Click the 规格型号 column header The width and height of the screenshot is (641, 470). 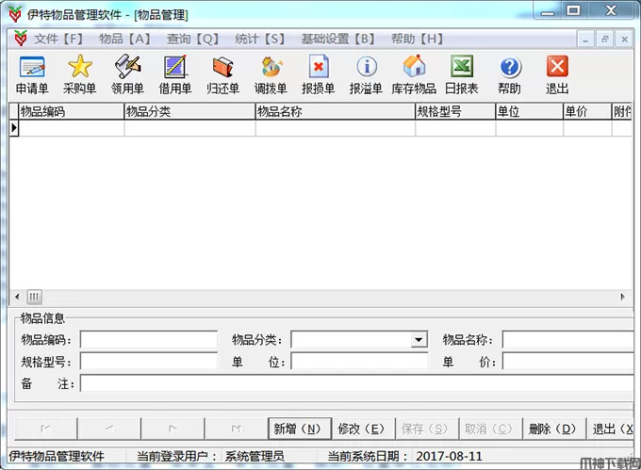coord(455,111)
